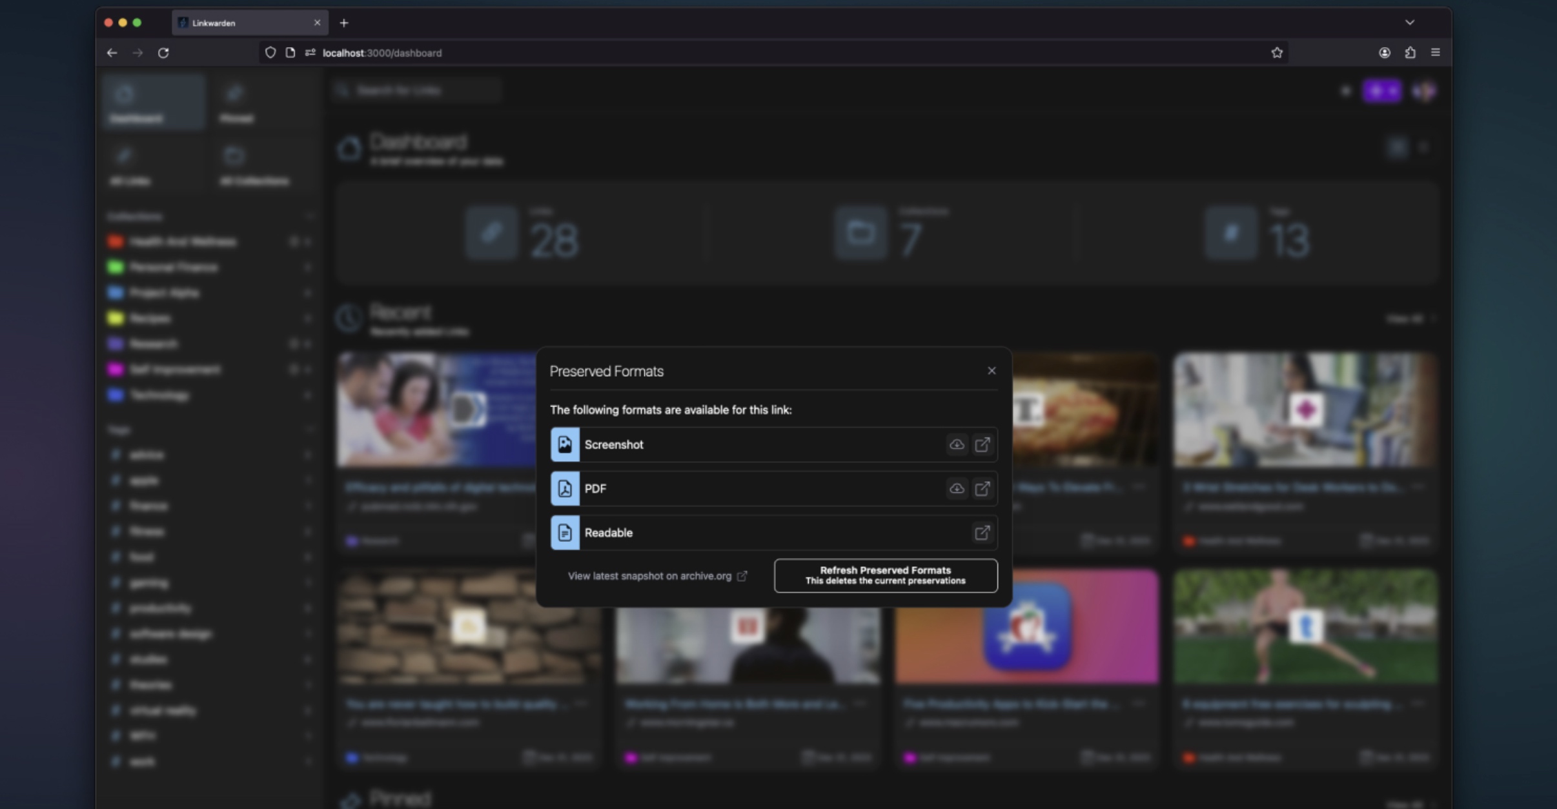Open the profile avatar menu
The image size is (1557, 809).
pyautogui.click(x=1425, y=91)
